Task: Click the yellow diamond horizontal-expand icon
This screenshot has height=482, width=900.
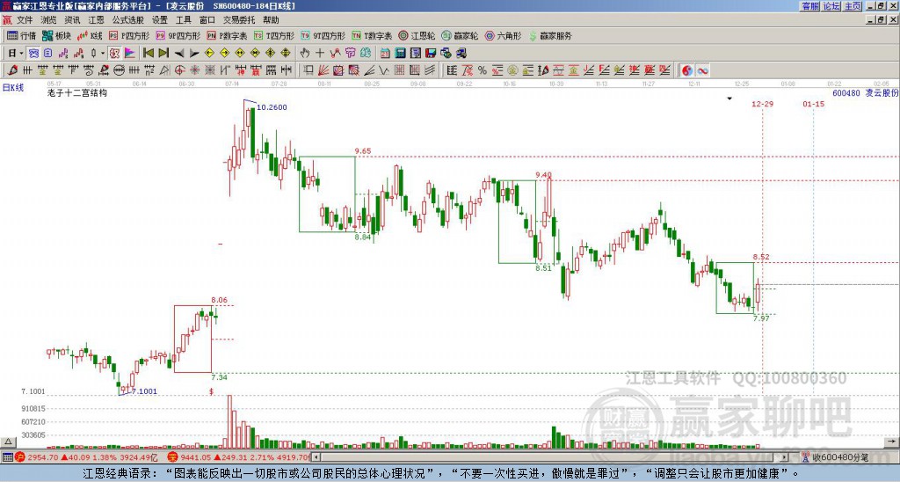Action: pyautogui.click(x=240, y=54)
